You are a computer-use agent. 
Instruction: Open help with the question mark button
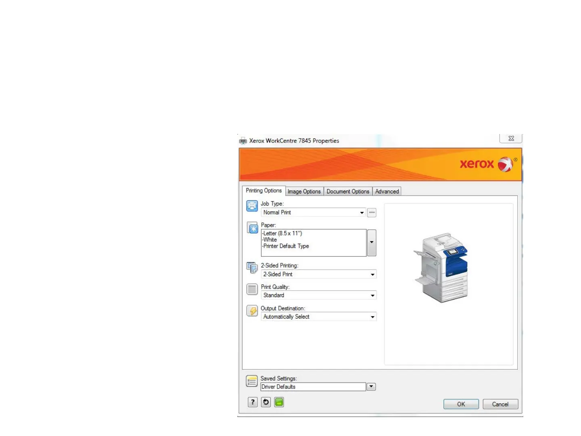(x=253, y=402)
